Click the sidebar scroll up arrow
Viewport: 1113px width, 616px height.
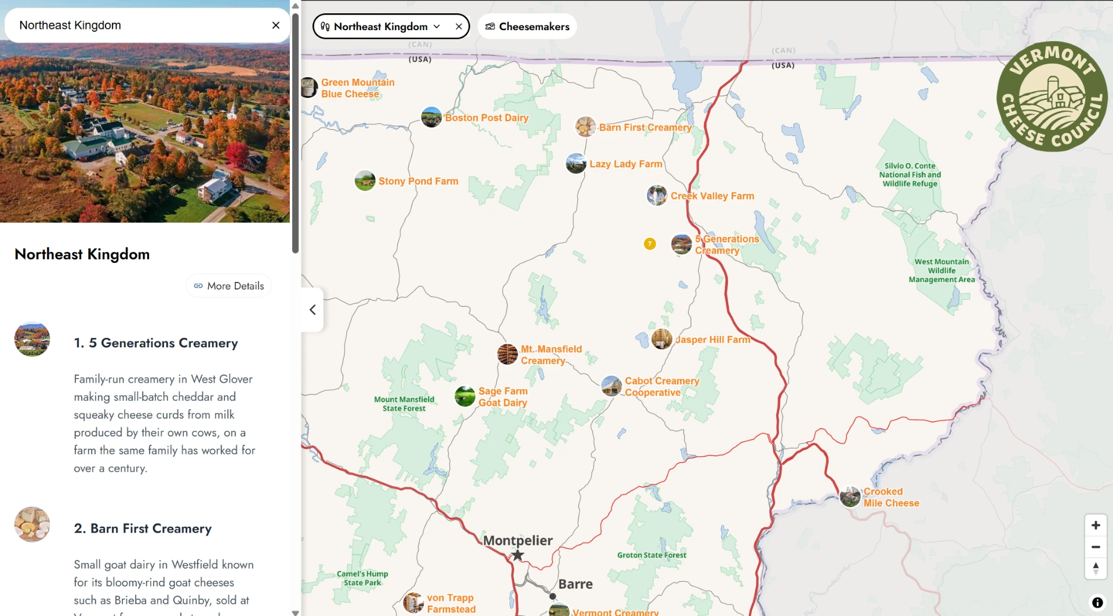pos(295,5)
